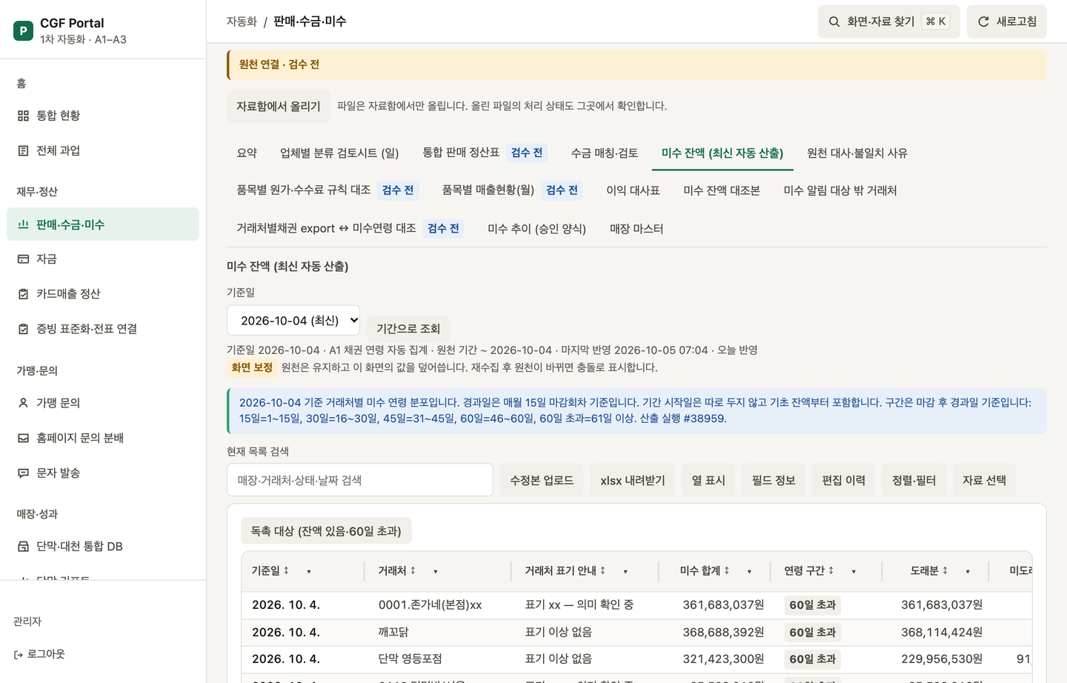
Task: Sort by the 미수 합계 column arrows
Action: click(726, 570)
